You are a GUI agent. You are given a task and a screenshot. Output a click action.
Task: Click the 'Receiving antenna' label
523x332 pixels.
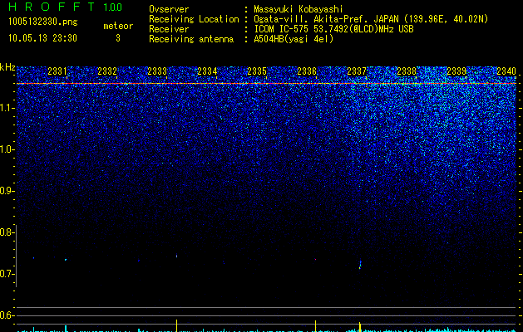[x=191, y=39]
